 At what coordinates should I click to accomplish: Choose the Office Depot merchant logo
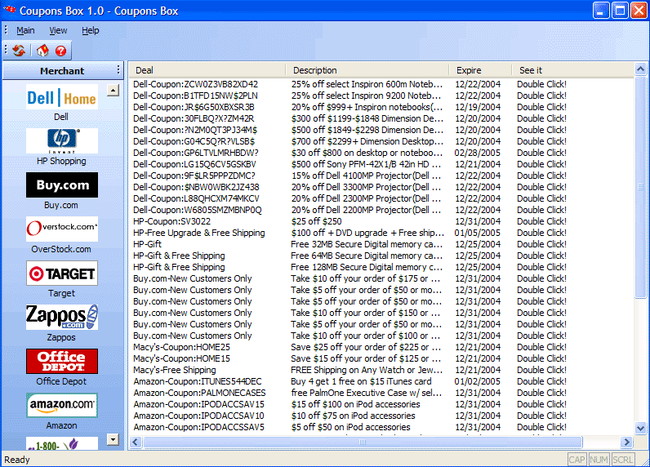[x=61, y=361]
